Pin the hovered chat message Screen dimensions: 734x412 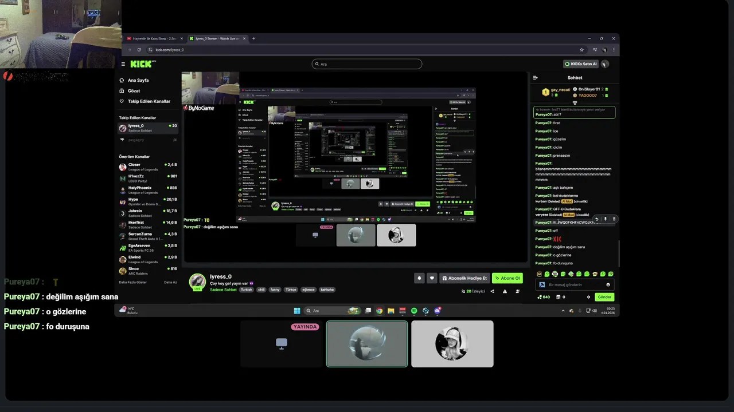tap(605, 219)
